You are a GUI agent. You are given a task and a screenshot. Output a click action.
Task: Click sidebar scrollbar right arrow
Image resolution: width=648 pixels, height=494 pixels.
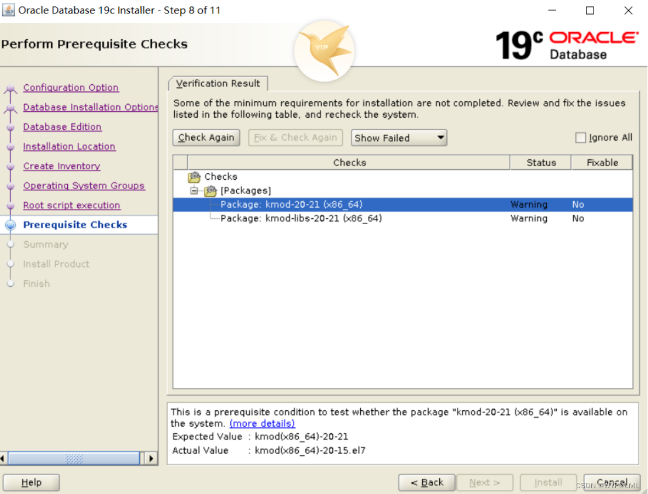click(x=151, y=458)
